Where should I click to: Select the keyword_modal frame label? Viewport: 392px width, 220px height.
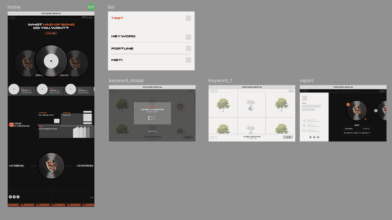(x=126, y=81)
